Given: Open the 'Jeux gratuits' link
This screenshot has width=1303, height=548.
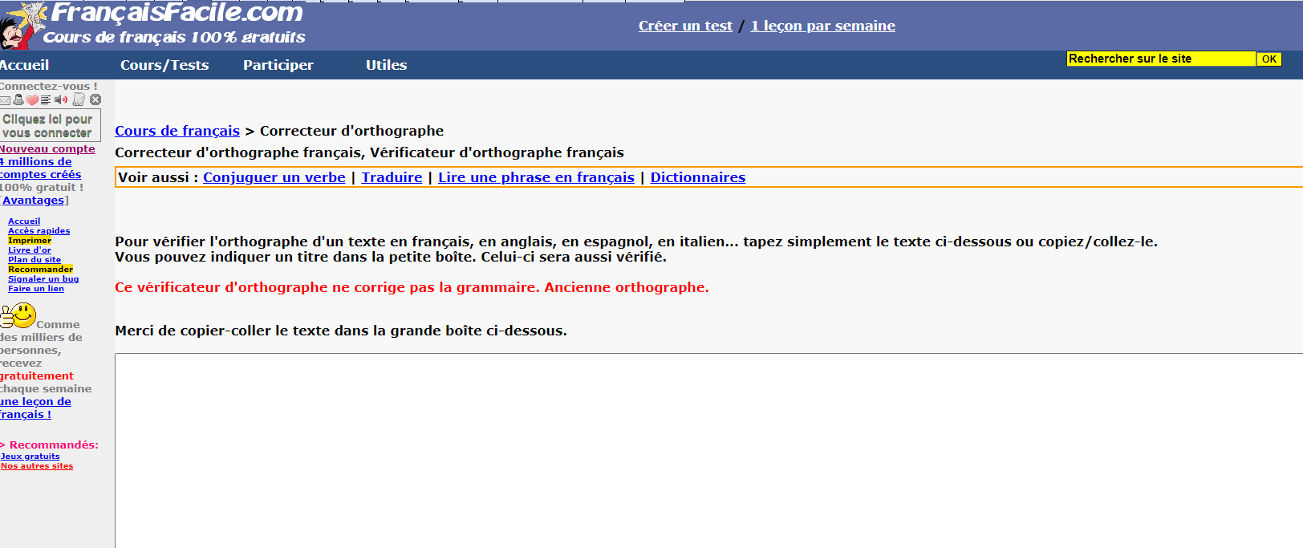Looking at the screenshot, I should pyautogui.click(x=30, y=456).
